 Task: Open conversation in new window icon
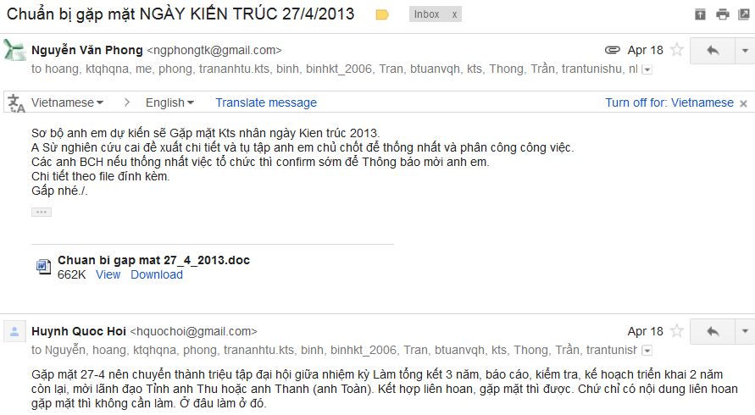(x=744, y=14)
